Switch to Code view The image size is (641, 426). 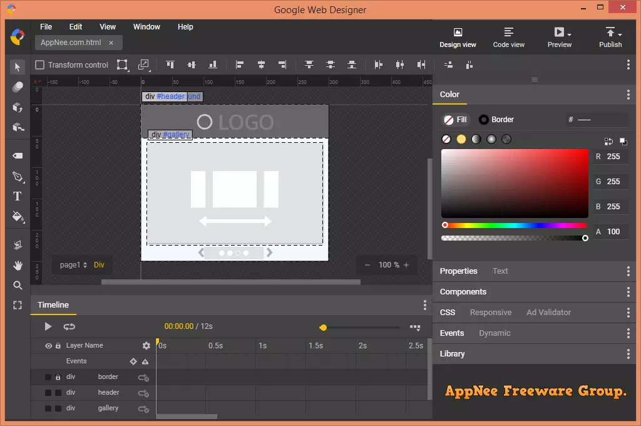click(508, 38)
